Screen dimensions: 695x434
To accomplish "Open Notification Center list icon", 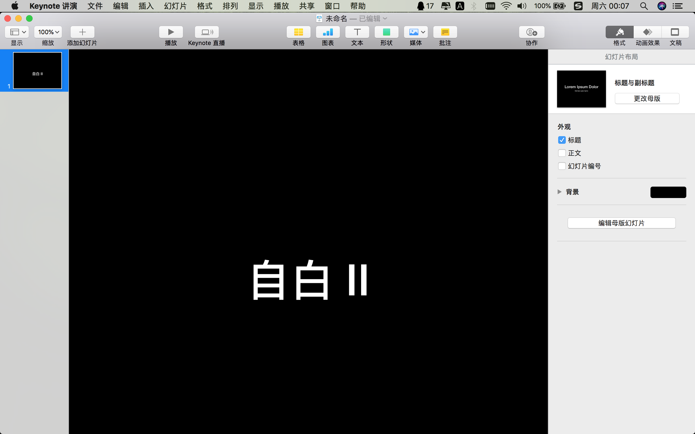I will (678, 6).
